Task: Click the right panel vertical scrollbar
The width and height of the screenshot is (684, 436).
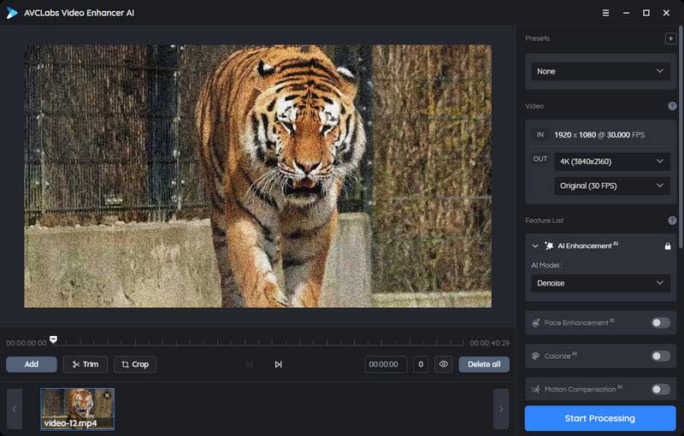Action: pyautogui.click(x=681, y=137)
